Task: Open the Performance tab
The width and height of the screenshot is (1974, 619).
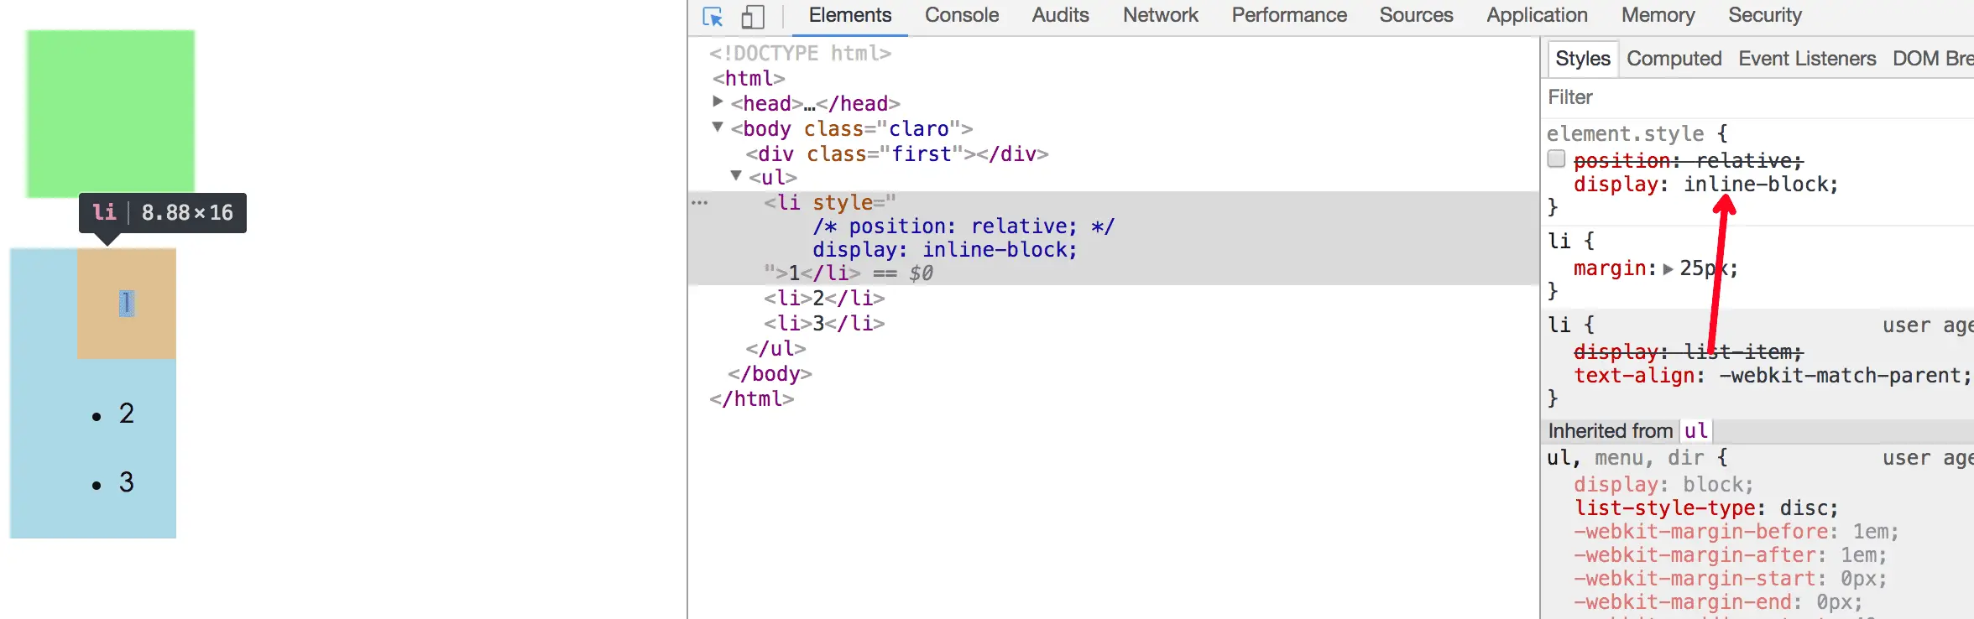Action: point(1288,15)
